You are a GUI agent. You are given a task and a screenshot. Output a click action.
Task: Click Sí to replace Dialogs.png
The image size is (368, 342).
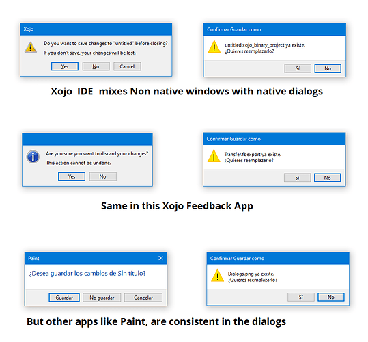[x=301, y=297]
